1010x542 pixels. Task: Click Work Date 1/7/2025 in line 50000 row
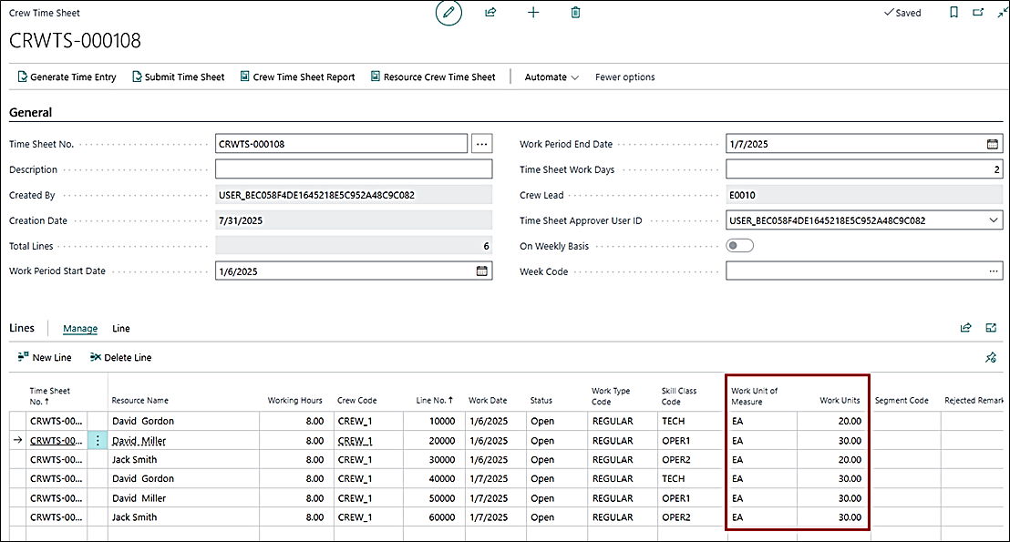[x=489, y=498]
